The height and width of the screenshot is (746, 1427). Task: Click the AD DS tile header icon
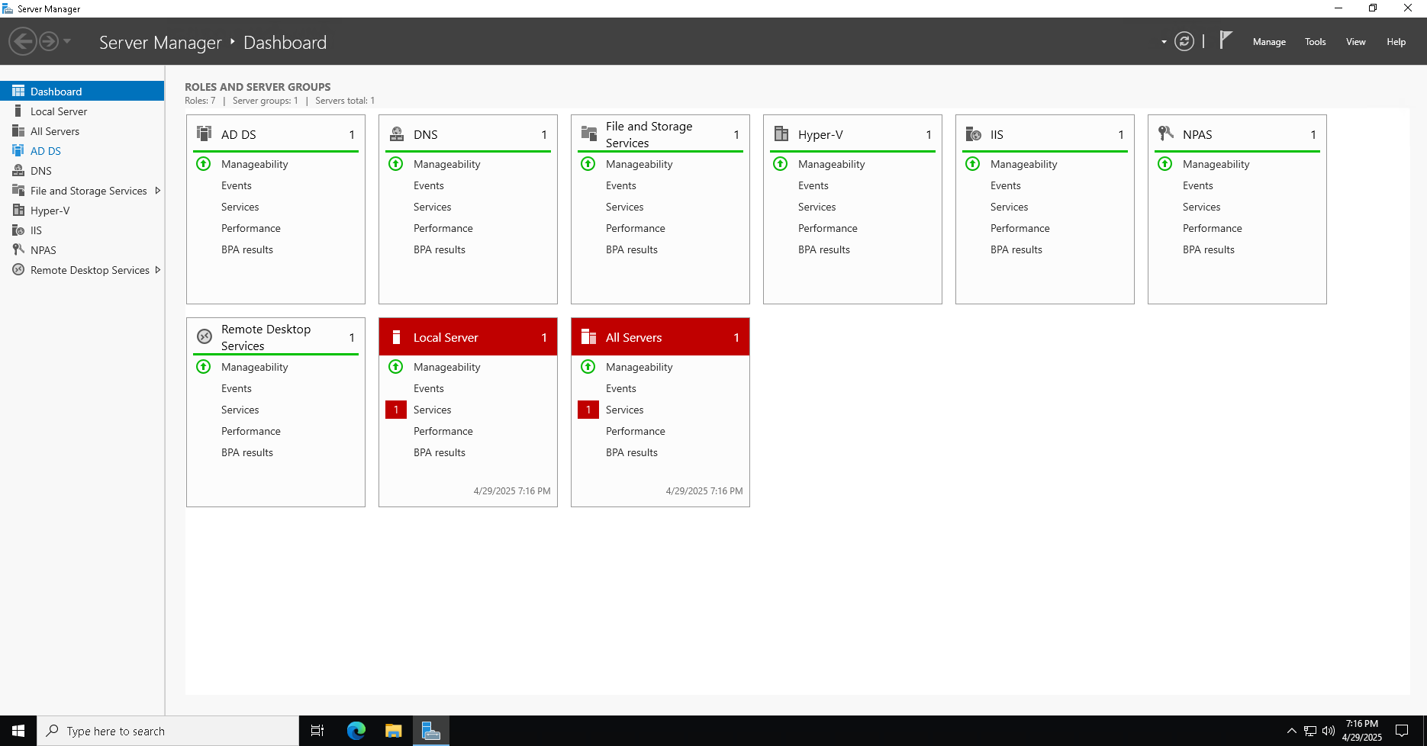point(204,133)
